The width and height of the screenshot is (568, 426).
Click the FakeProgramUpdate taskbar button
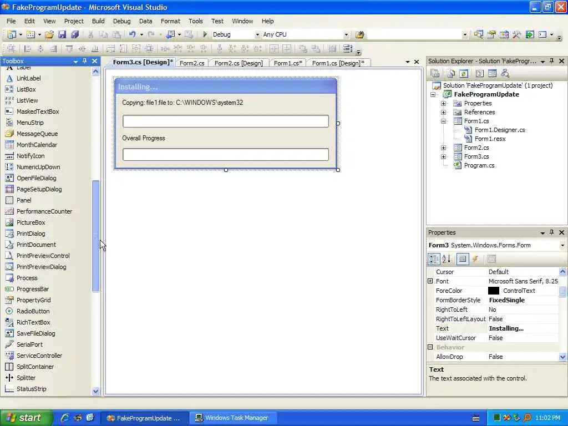(x=144, y=418)
